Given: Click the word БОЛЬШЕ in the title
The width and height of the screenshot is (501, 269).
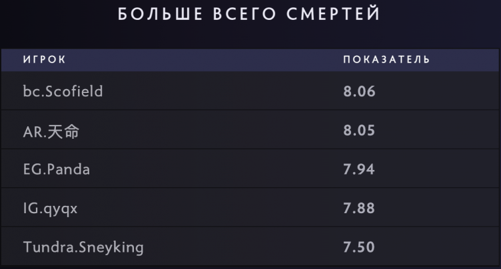Looking at the screenshot, I should coord(155,14).
